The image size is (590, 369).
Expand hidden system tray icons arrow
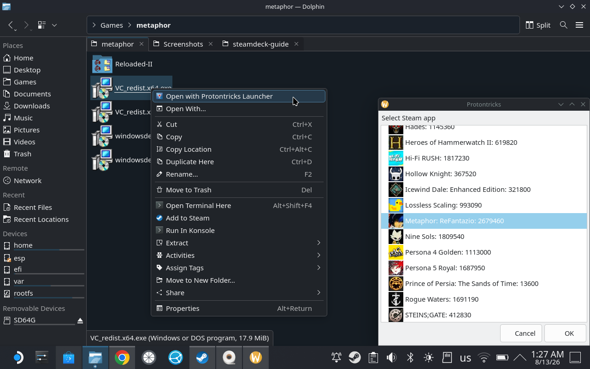point(520,357)
